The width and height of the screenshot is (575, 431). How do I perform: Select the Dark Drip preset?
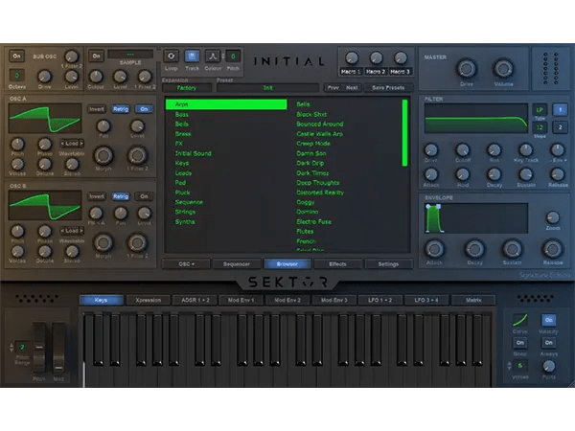(x=310, y=163)
